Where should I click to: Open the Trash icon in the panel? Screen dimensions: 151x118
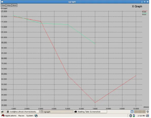point(147,112)
